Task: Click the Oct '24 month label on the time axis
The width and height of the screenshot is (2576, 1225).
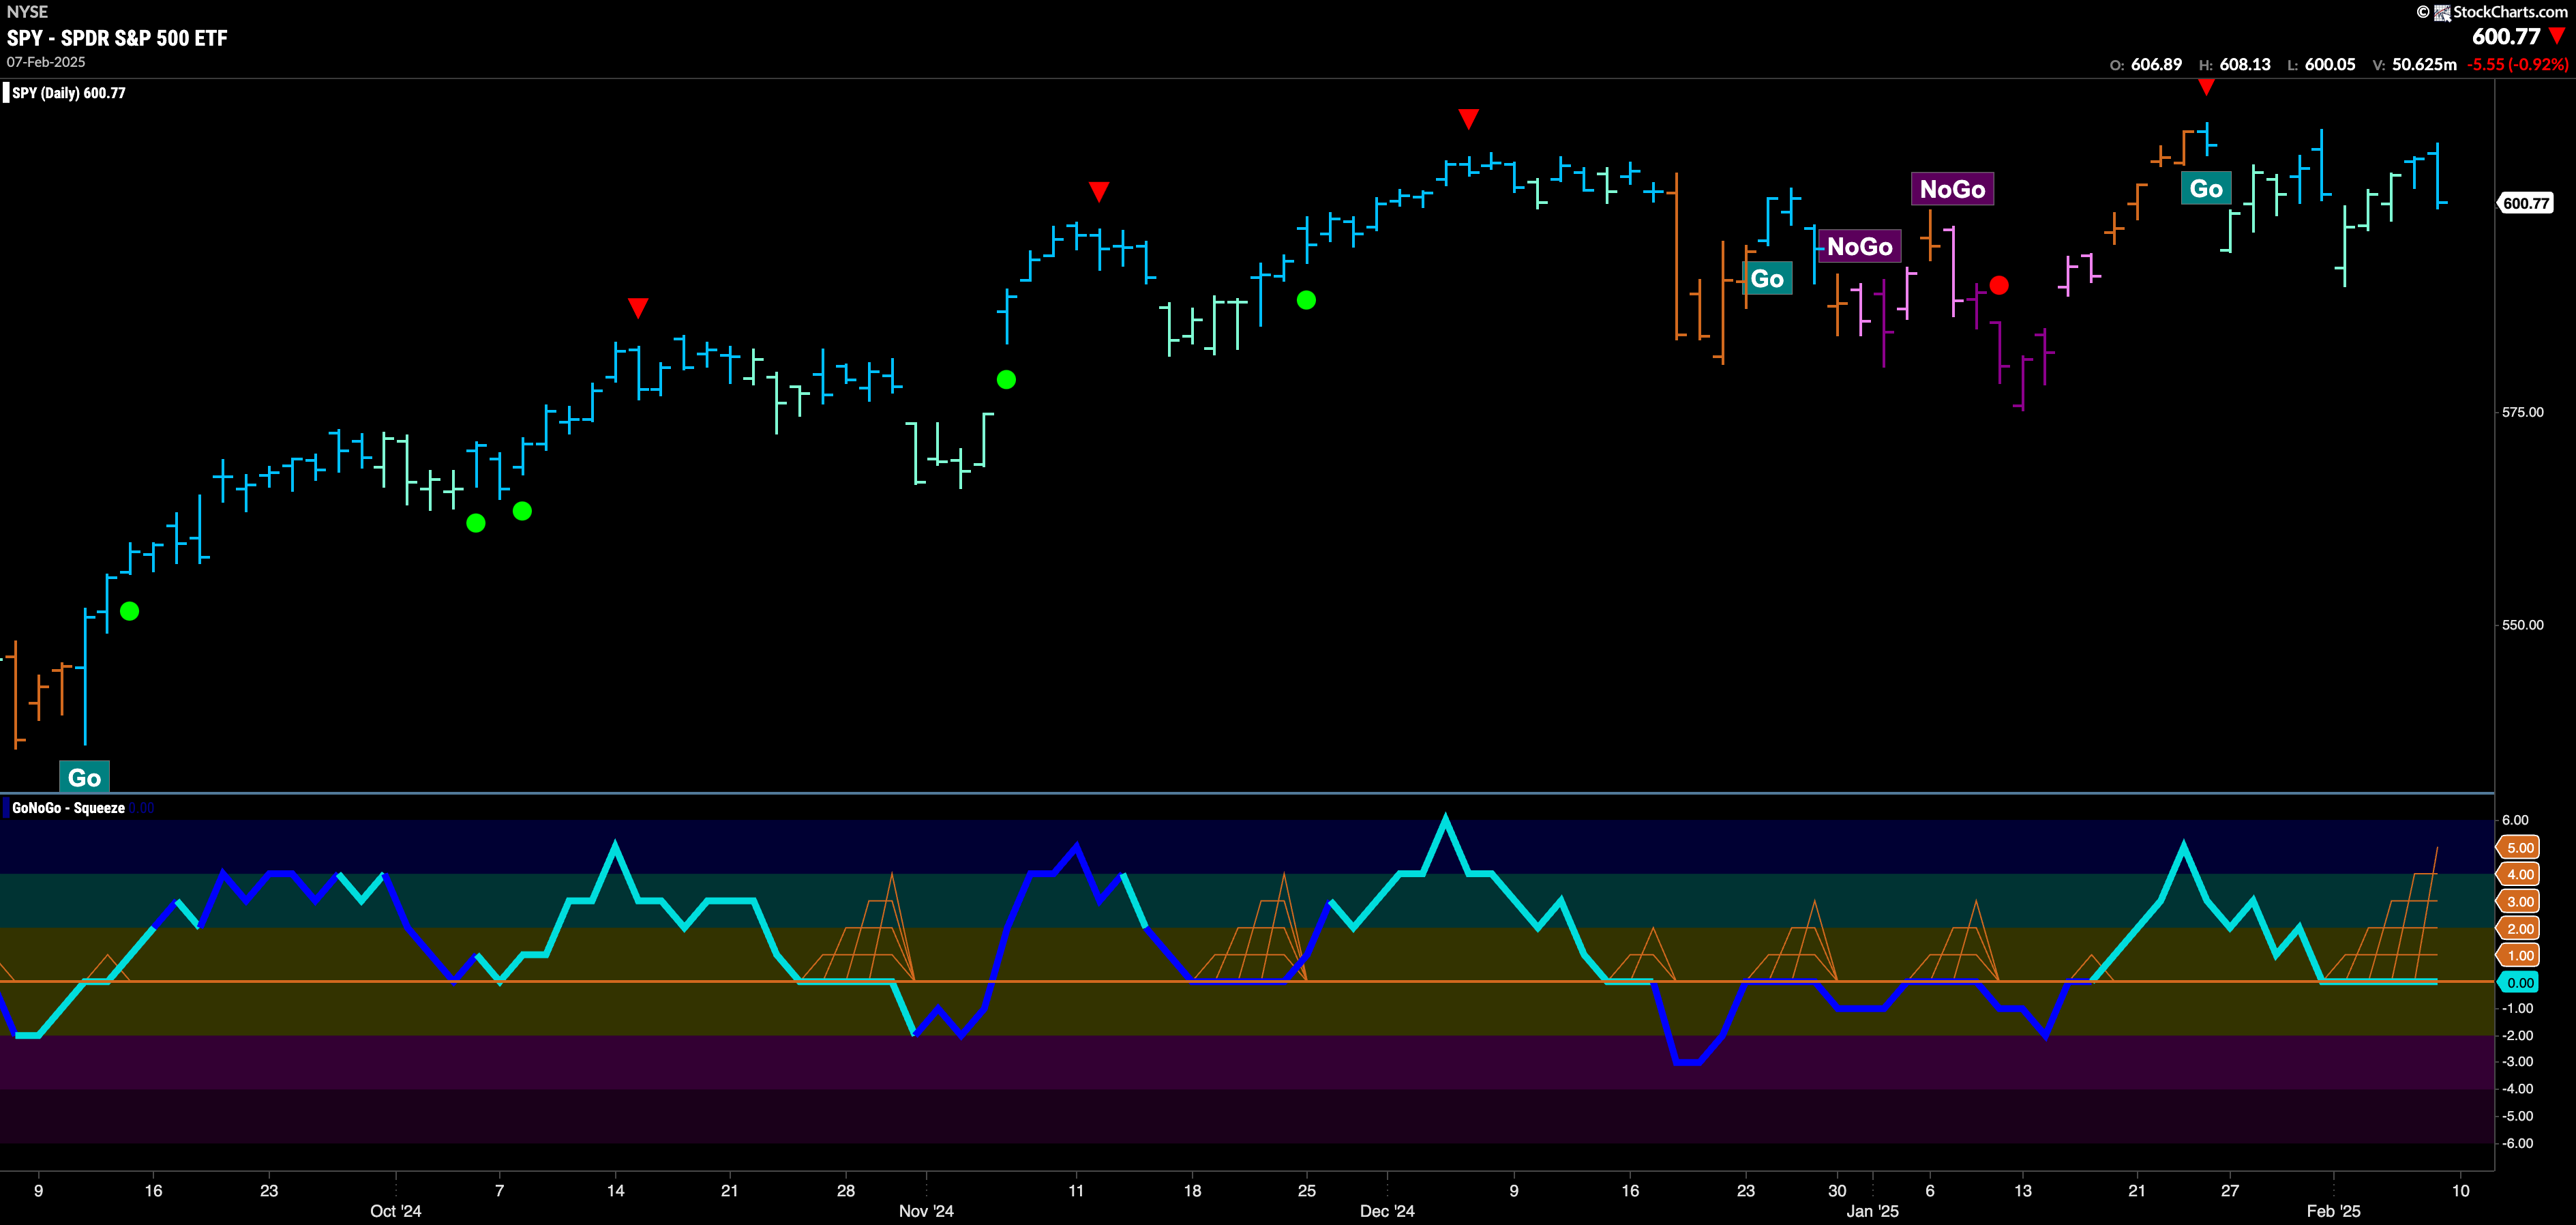Action: [x=395, y=1211]
